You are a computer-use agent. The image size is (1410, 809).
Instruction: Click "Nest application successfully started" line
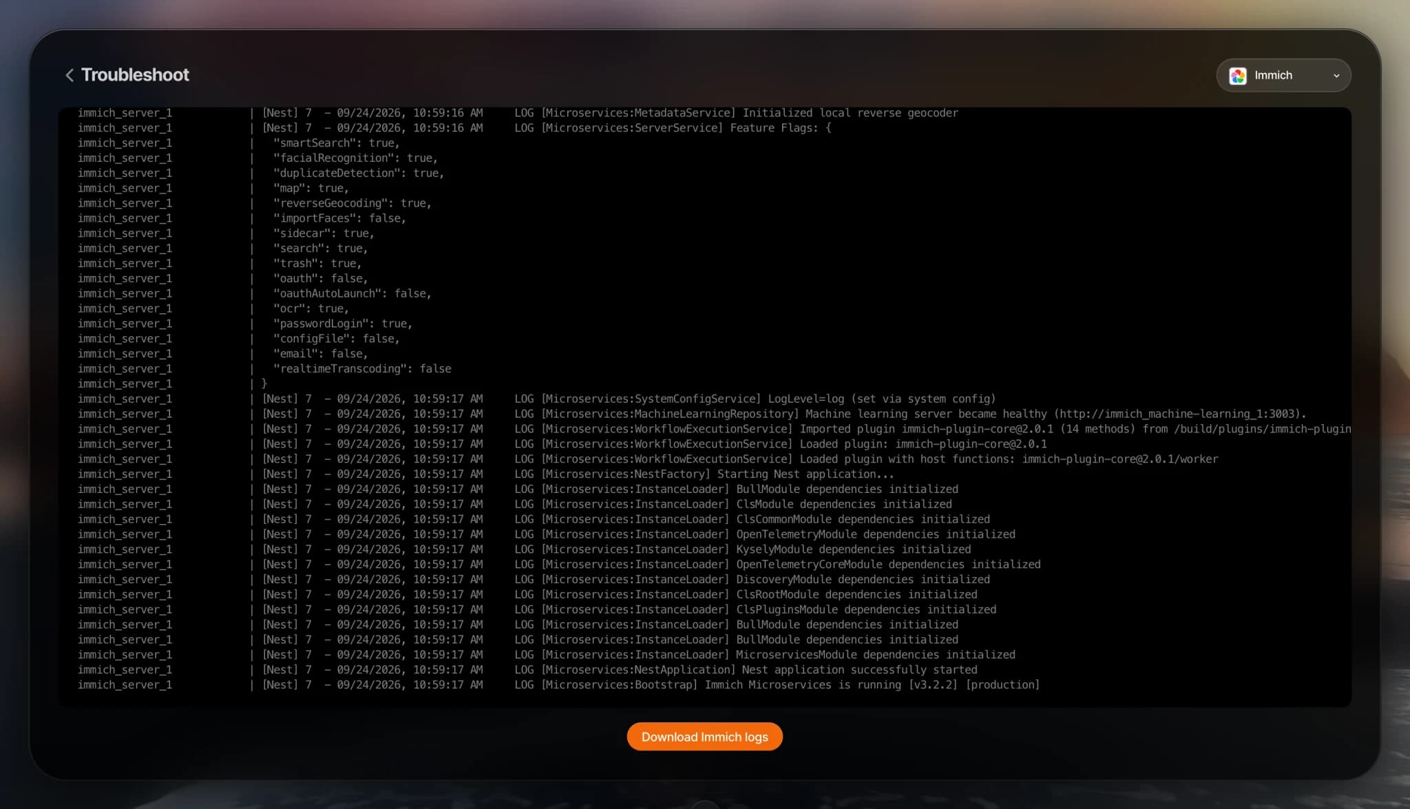[527, 670]
